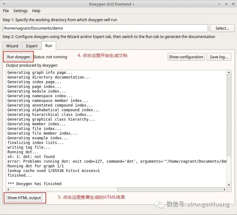This screenshot has height=215, width=237.
Task: Click log line '*** Doxygen has finished'
Action: 35,184
